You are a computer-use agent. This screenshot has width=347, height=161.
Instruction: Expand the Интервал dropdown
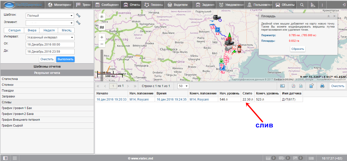50,37
